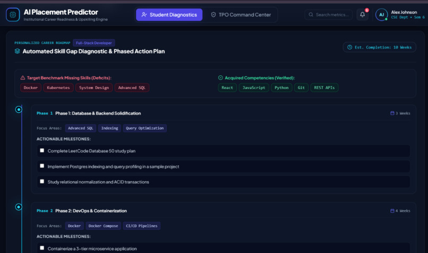Screen dimensions: 428x253
Task: Select the Phase 2 timeline marker
Action: tap(19, 207)
